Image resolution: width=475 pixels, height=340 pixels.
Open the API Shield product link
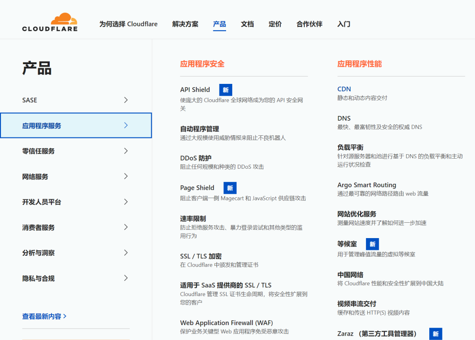click(195, 90)
